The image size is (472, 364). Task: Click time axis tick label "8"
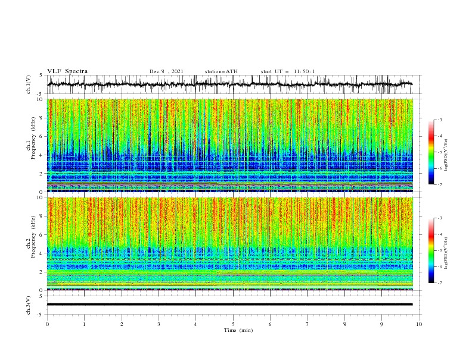344,324
